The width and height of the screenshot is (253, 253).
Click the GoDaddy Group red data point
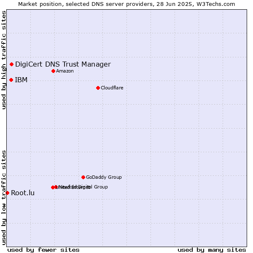[83, 178]
